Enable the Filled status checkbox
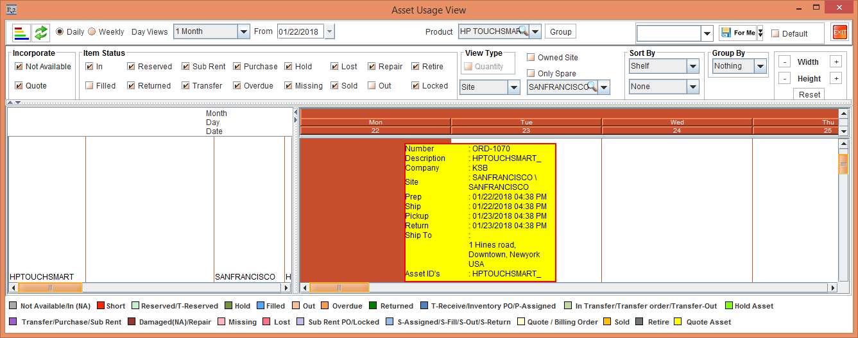The height and width of the screenshot is (338, 858). [90, 85]
